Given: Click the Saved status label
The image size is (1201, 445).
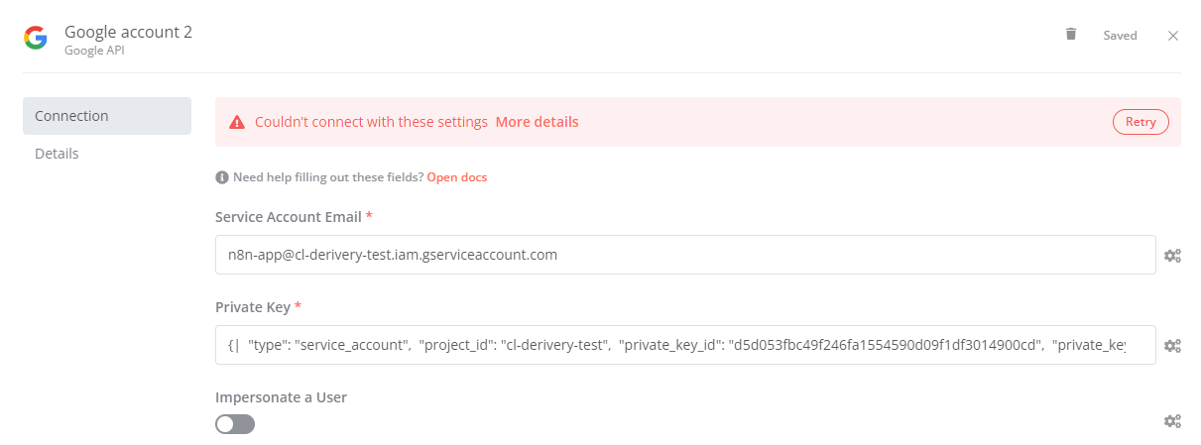Looking at the screenshot, I should (x=1120, y=36).
